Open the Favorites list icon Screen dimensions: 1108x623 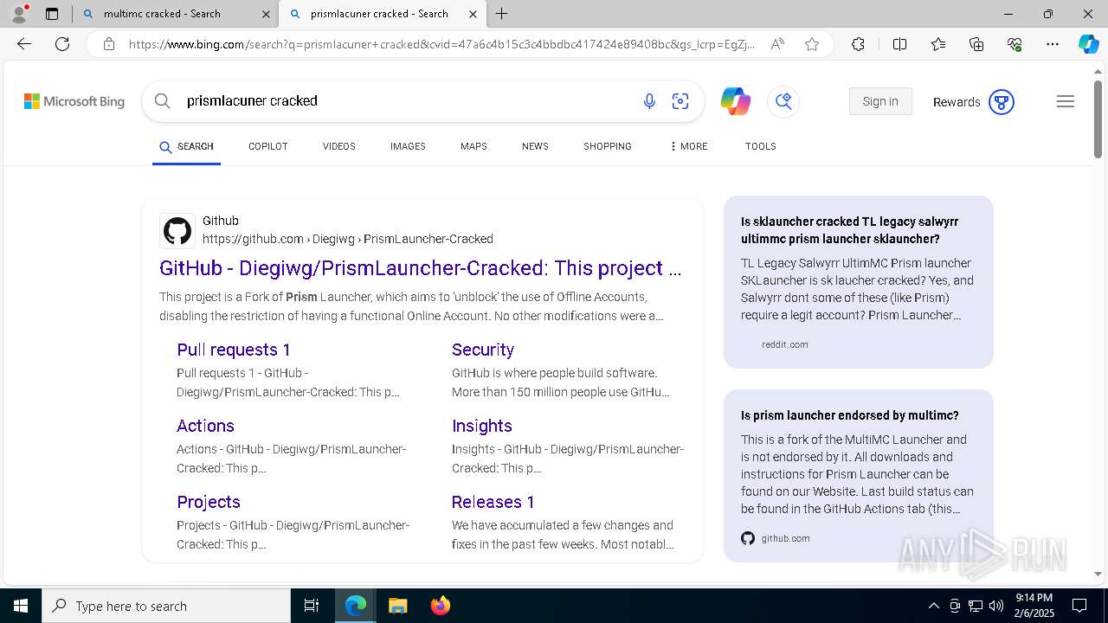pyautogui.click(x=938, y=44)
